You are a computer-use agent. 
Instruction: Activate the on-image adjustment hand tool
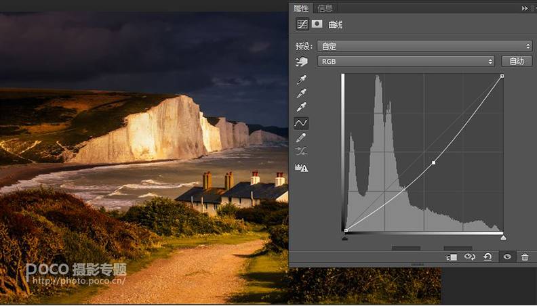[x=301, y=62]
